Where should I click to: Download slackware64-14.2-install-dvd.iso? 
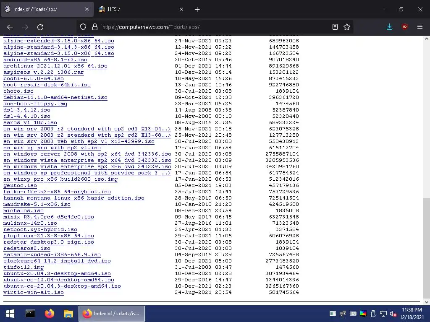click(57, 261)
